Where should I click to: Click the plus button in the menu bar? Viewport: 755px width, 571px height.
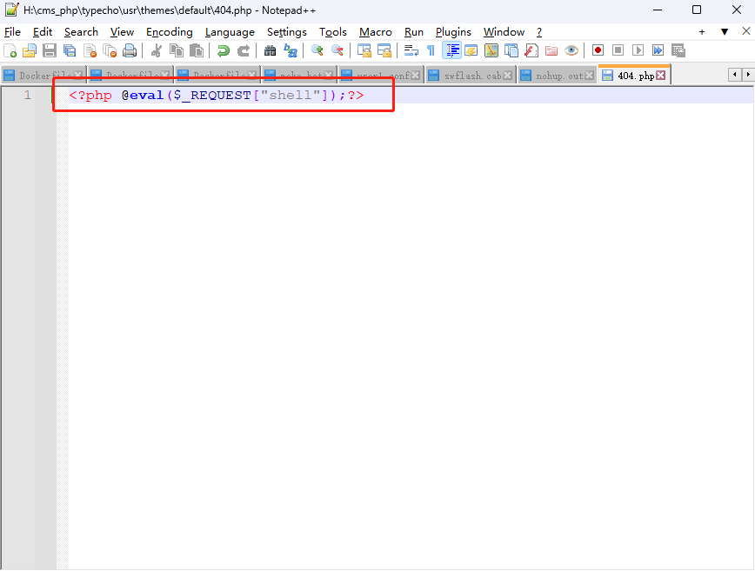tap(702, 32)
